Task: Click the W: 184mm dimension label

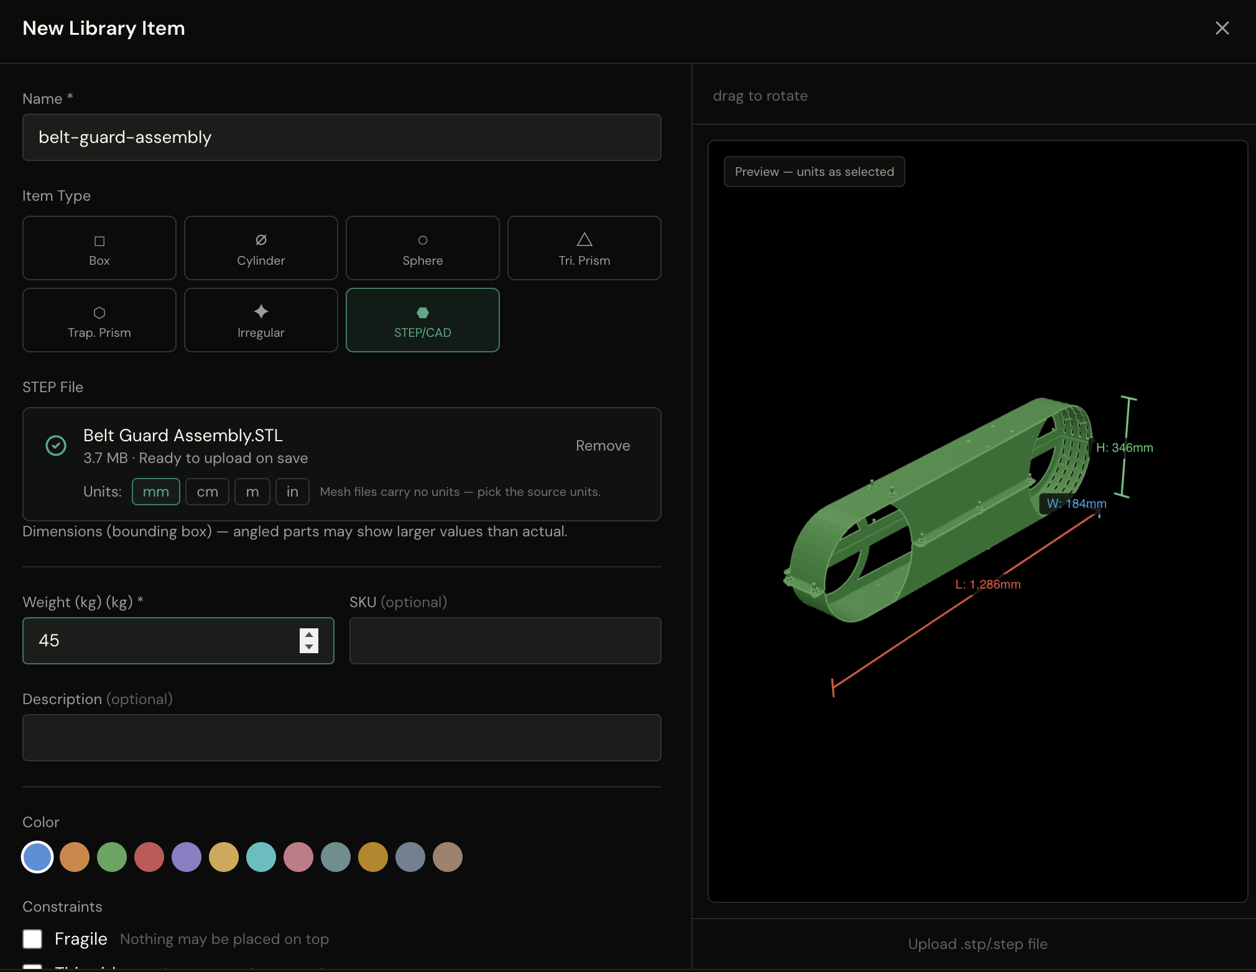Action: (1076, 503)
